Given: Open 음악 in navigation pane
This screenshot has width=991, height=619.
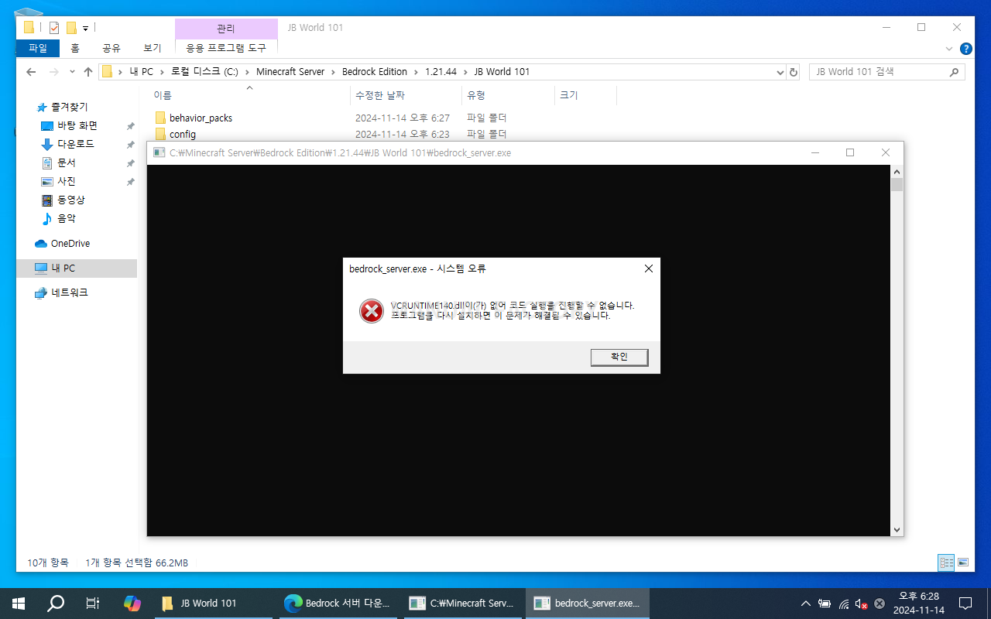Looking at the screenshot, I should click(x=67, y=218).
